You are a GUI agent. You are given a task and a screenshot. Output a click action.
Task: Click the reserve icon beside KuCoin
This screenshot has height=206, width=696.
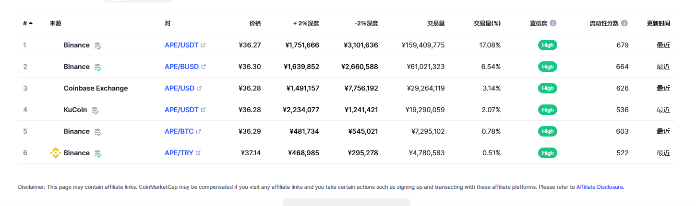[x=95, y=111]
